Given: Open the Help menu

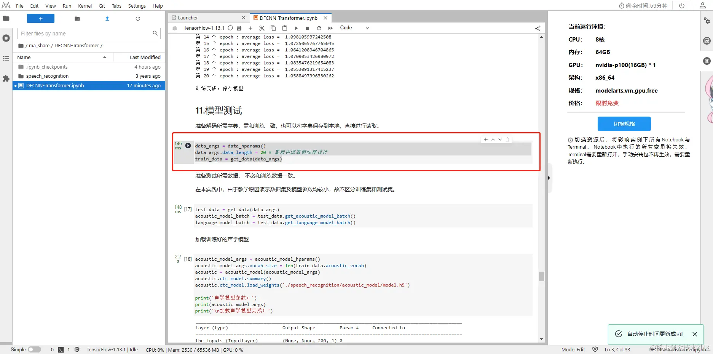Looking at the screenshot, I should click(158, 6).
